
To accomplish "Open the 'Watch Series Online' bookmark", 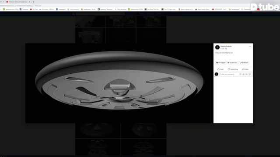I will click(x=203, y=9).
